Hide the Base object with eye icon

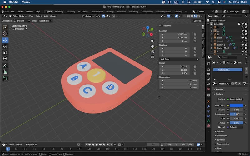242,38
